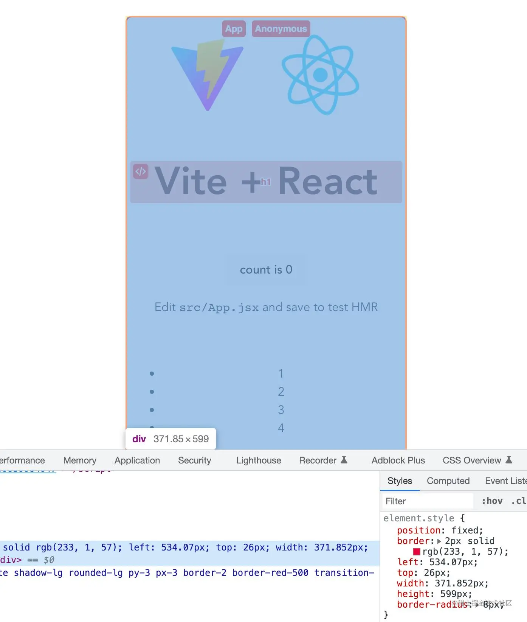The image size is (527, 622).
Task: Switch to the Computed tab
Action: click(448, 481)
